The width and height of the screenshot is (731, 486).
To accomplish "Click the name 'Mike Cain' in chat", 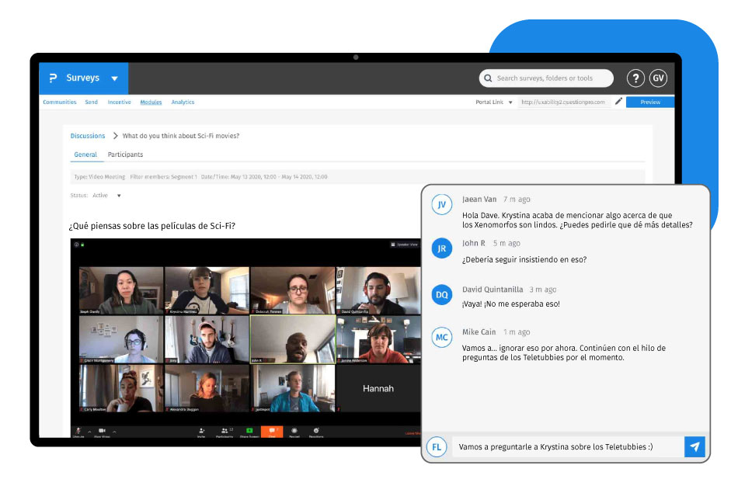I will [479, 332].
